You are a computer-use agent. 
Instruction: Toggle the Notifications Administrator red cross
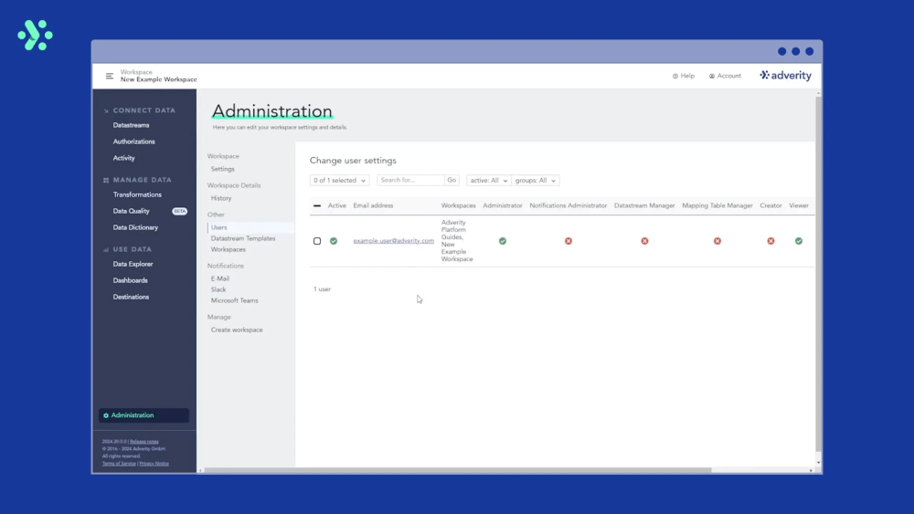click(569, 241)
